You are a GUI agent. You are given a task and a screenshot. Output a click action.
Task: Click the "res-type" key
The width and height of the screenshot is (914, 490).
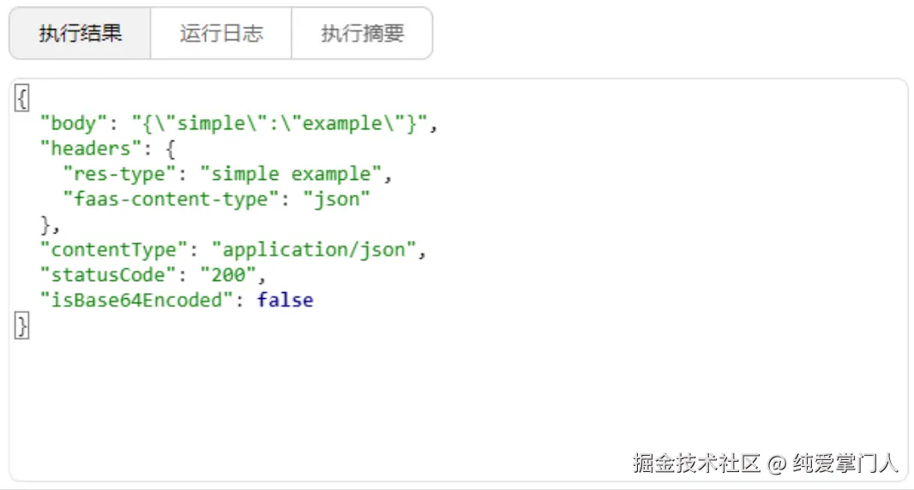pos(119,174)
